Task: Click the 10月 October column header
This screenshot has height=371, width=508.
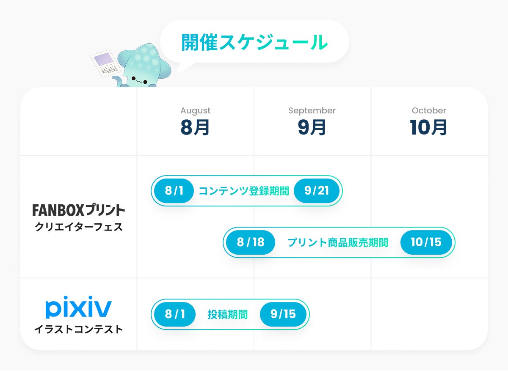Action: point(429,121)
